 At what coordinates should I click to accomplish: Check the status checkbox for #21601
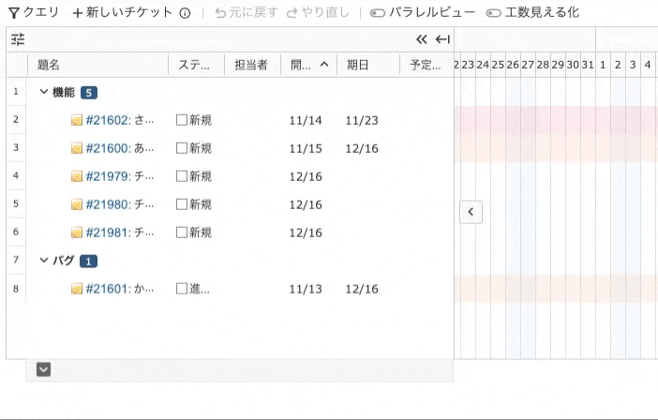pos(182,289)
